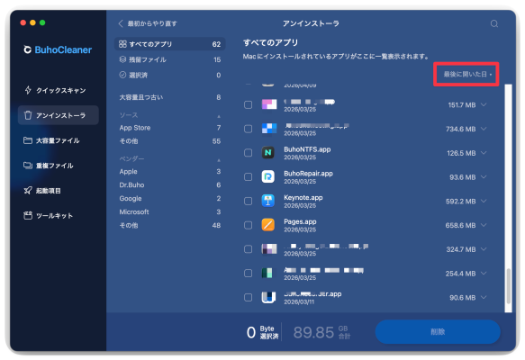Screen dimensions: 525x360
Task: Check the 734.6 MB app checkbox
Action: (x=249, y=129)
